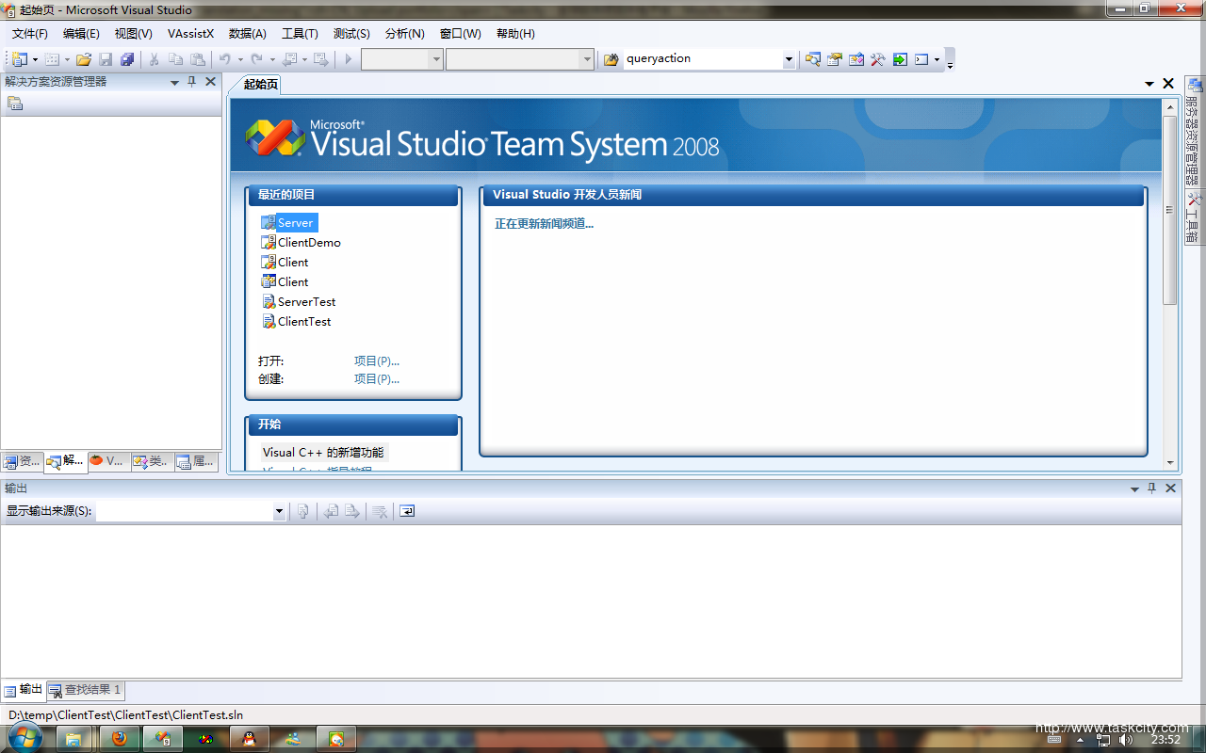The image size is (1206, 753).
Task: Switch to the 查找结果 1 tab
Action: pos(85,690)
